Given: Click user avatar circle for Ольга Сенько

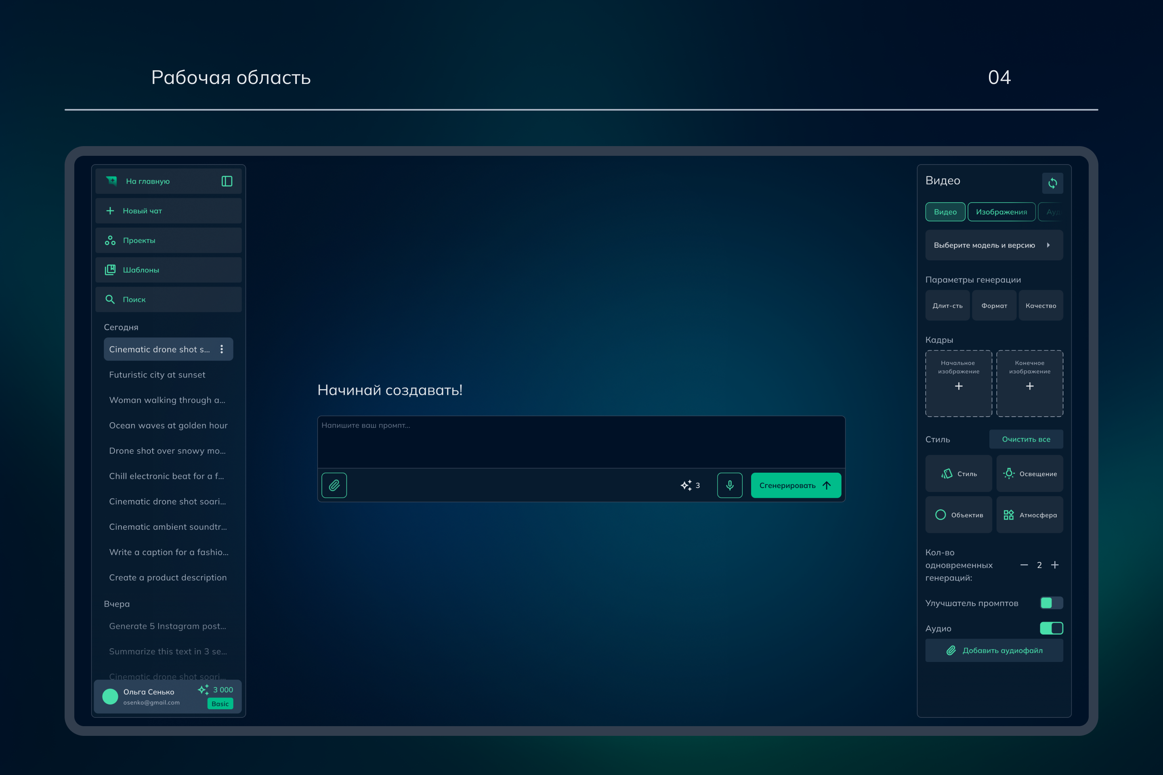Looking at the screenshot, I should [110, 696].
